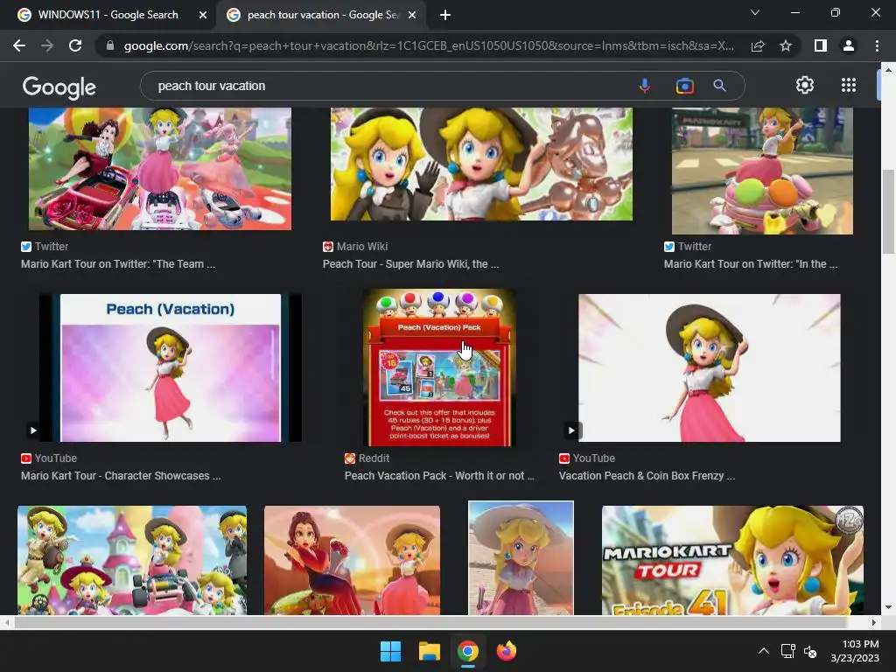
Task: Click the address bar URL
Action: (x=429, y=45)
